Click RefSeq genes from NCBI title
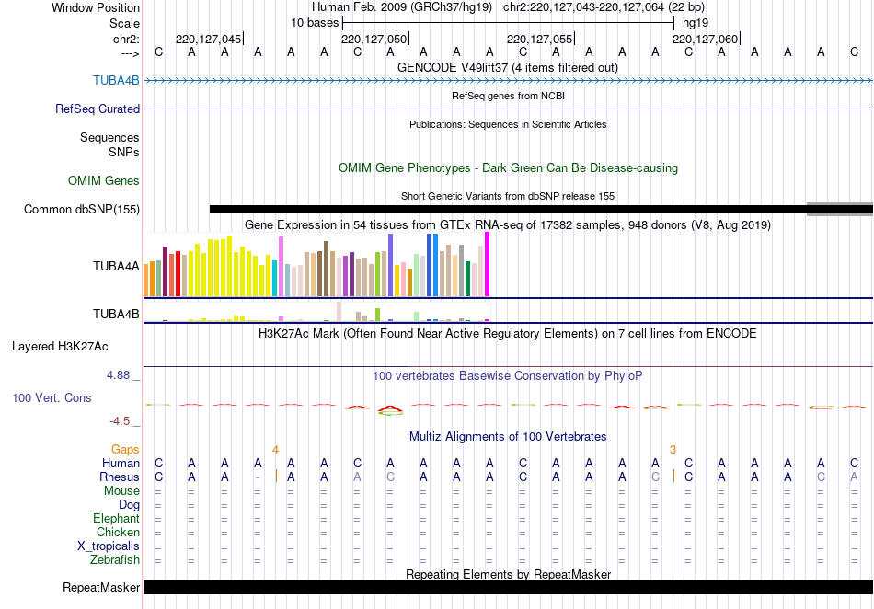 [508, 96]
